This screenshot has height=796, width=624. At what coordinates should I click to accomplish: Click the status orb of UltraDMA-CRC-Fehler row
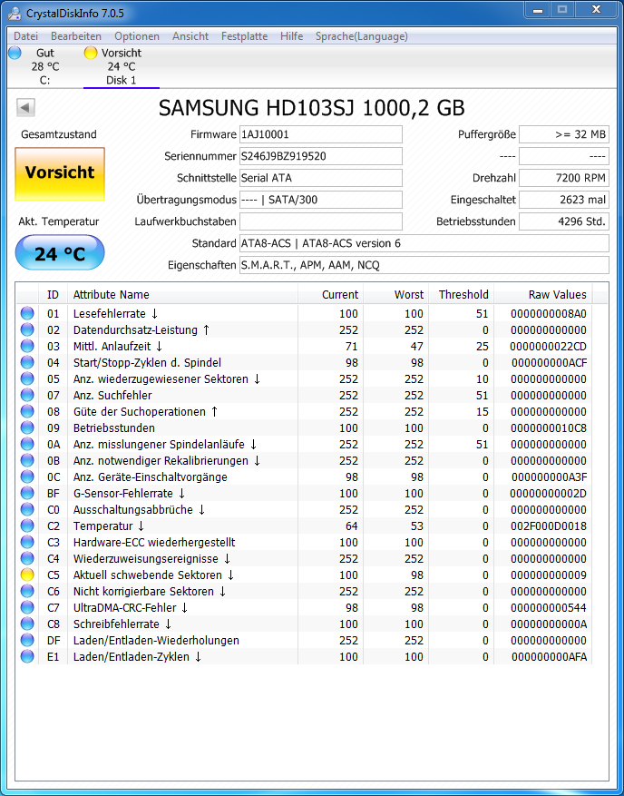(27, 607)
